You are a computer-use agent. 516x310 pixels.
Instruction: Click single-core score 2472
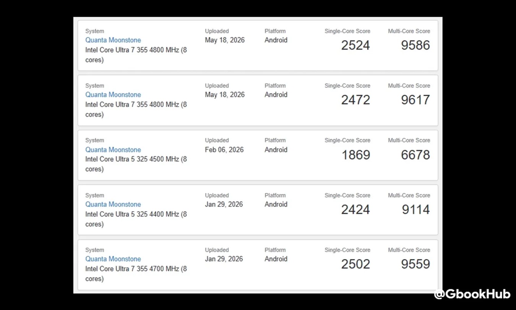(355, 100)
